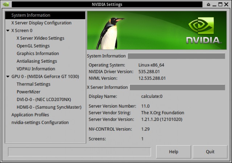232x163 pixels.
Task: Click the Server Vendor String: label
Action: (110, 113)
